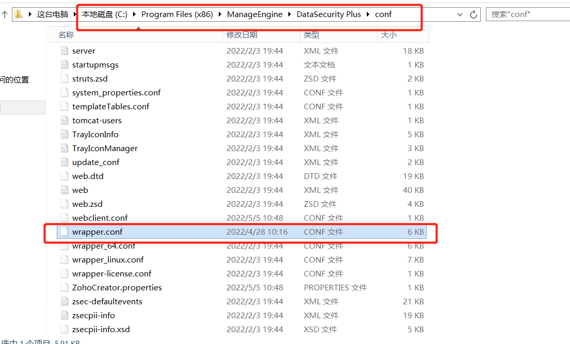570x344 pixels.
Task: Click the struts.zsd file icon
Action: click(x=64, y=78)
